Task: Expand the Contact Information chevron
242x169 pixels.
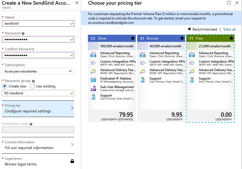Action: pyautogui.click(x=72, y=145)
